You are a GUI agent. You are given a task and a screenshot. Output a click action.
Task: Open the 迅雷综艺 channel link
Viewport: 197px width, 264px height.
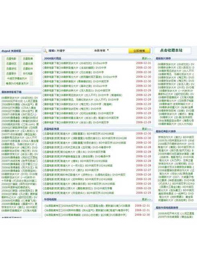click(11, 64)
